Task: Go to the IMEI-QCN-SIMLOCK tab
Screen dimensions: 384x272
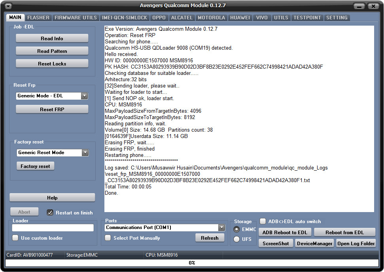Action: (x=125, y=18)
